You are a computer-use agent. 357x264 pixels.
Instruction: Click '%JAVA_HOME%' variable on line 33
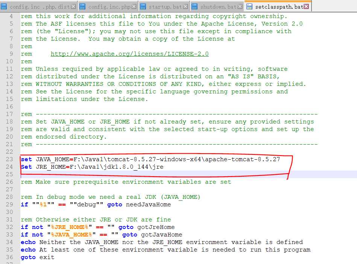[71, 235]
